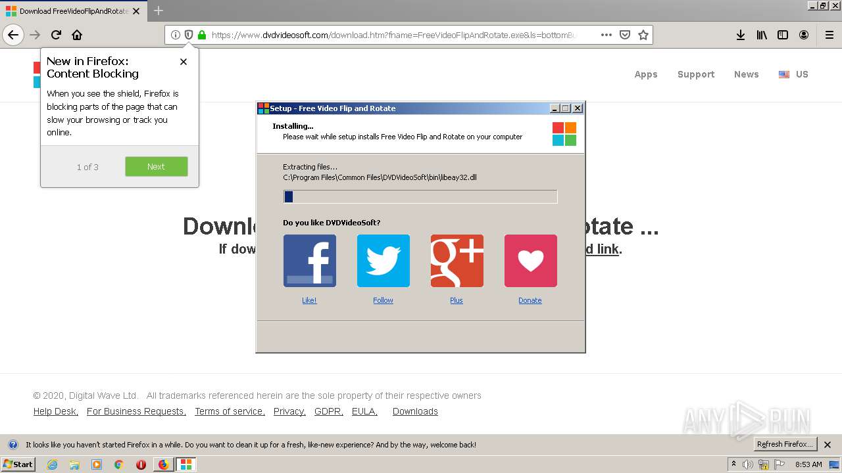Open the Donate link under heart icon

530,300
